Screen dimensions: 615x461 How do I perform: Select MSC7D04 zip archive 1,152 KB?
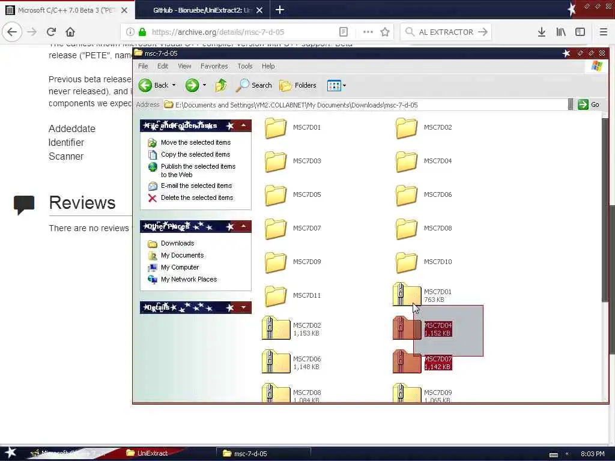click(407, 328)
